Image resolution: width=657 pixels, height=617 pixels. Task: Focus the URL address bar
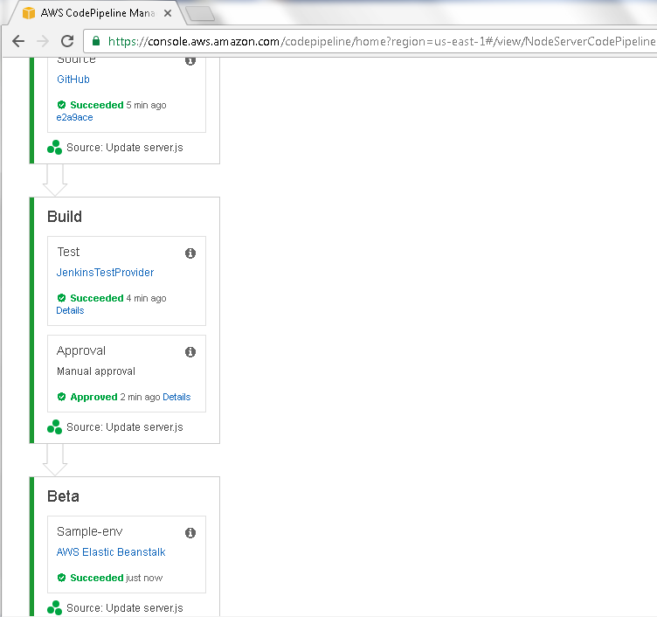pos(370,41)
